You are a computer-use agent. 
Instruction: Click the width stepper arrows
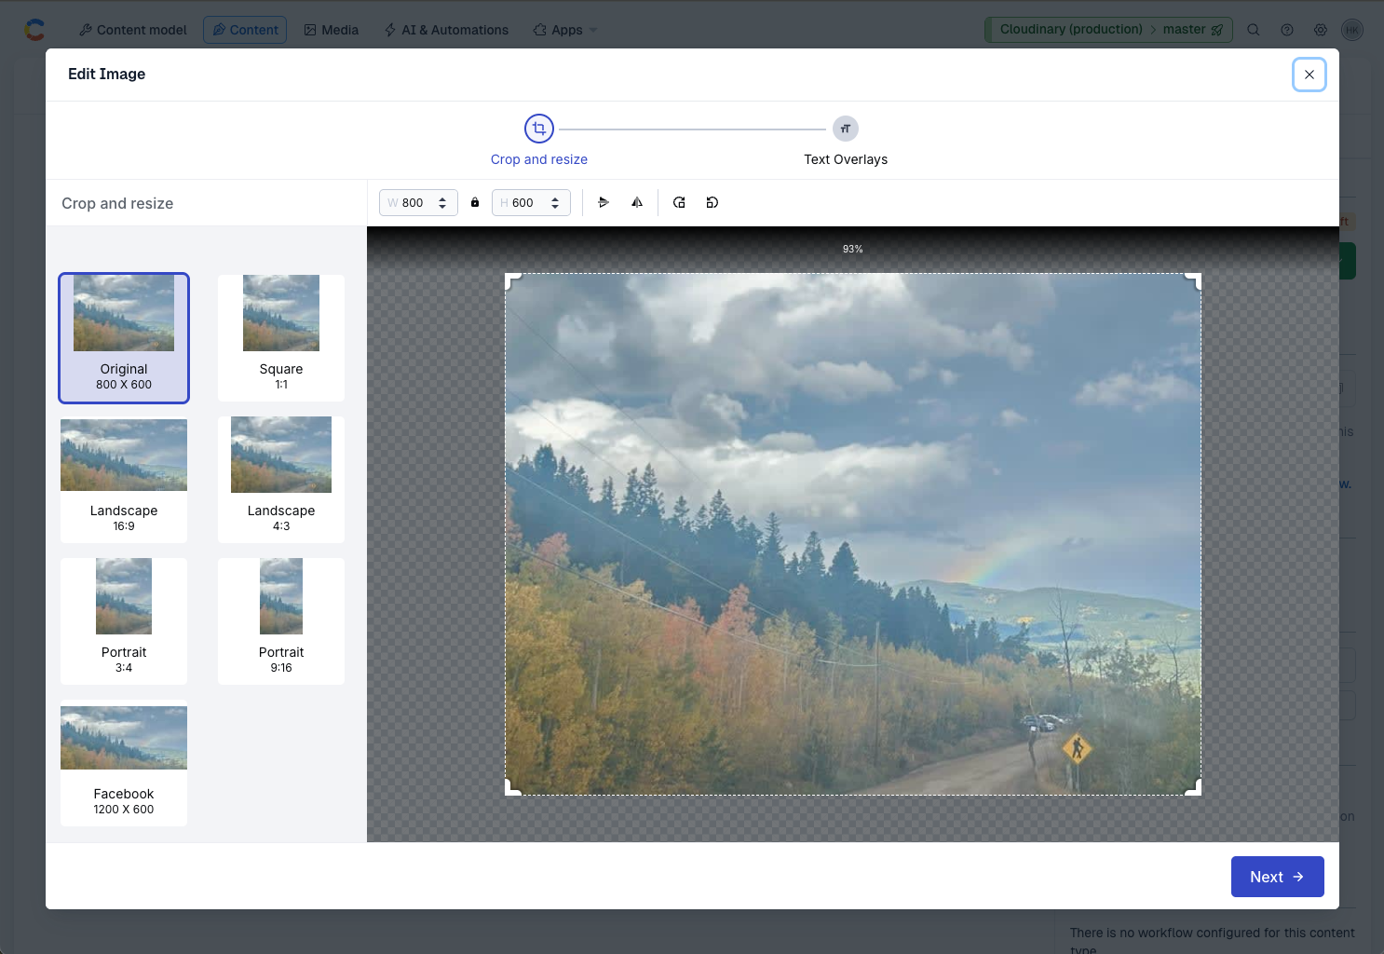[x=442, y=202]
